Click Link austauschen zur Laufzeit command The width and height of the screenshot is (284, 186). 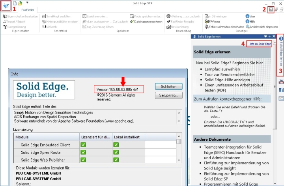click(x=105, y=22)
